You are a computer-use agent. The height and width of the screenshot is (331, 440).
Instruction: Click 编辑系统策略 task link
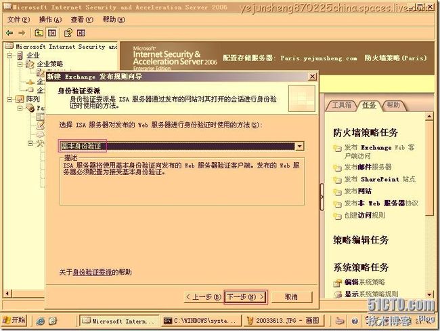pos(364,282)
